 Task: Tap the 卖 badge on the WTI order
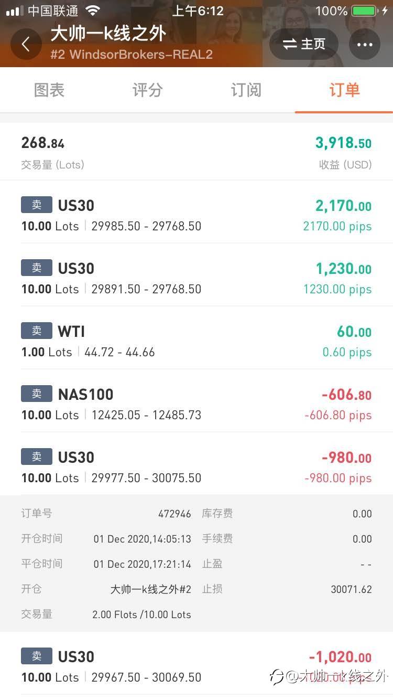pyautogui.click(x=37, y=331)
